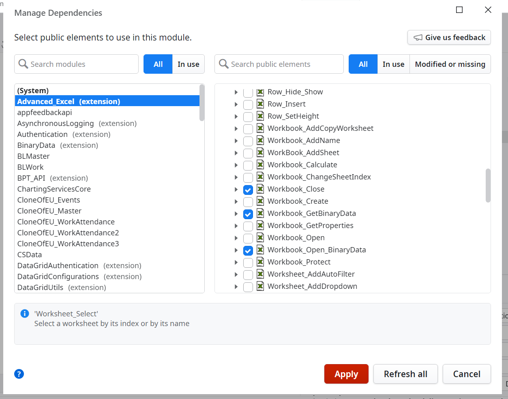Screen dimensions: 508x399
Task: Open the Modified or missing filter tab
Action: [450, 64]
